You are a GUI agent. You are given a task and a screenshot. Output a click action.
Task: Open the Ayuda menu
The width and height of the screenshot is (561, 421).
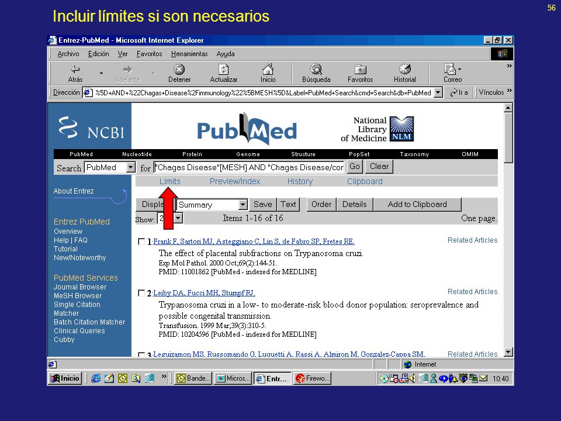[x=226, y=54]
